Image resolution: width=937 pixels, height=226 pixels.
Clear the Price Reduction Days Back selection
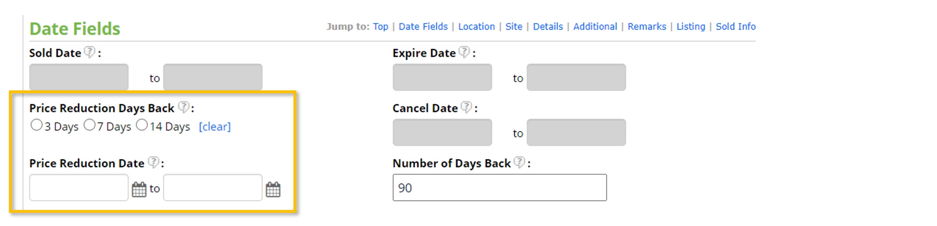(x=215, y=127)
